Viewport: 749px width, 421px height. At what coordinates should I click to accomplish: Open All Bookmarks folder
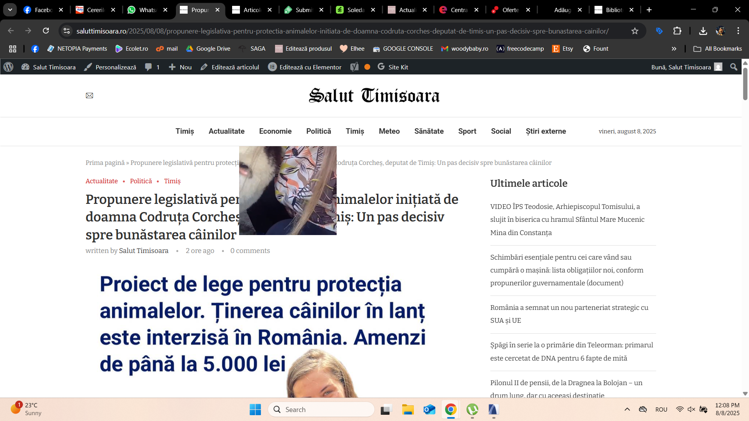point(717,49)
